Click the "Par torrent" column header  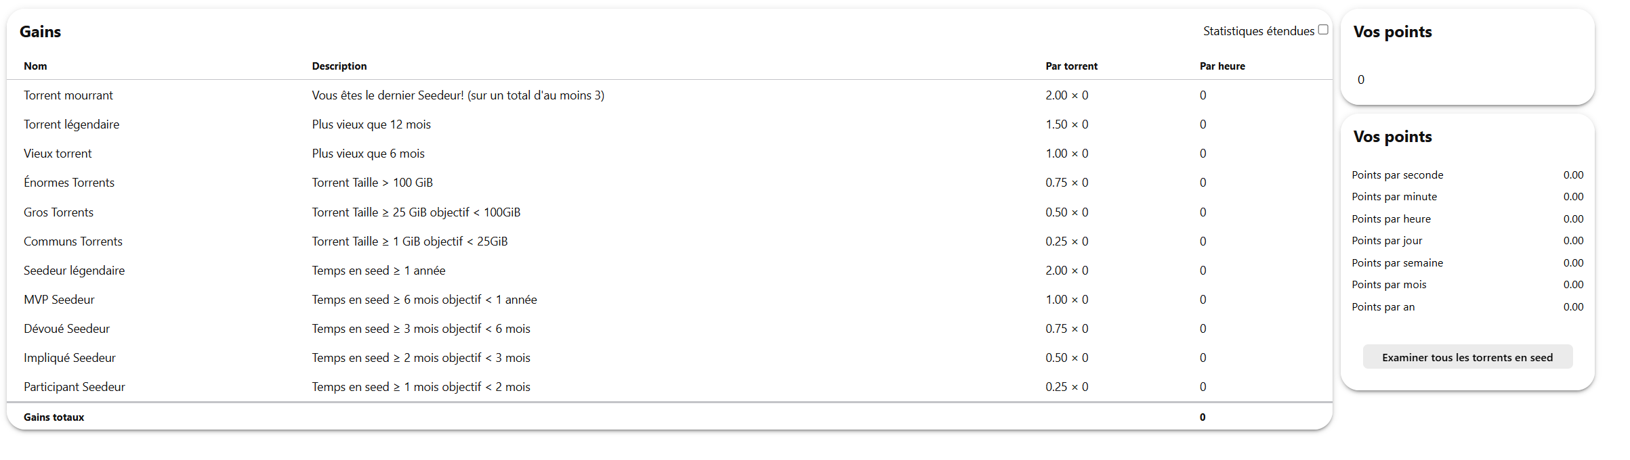[1071, 66]
